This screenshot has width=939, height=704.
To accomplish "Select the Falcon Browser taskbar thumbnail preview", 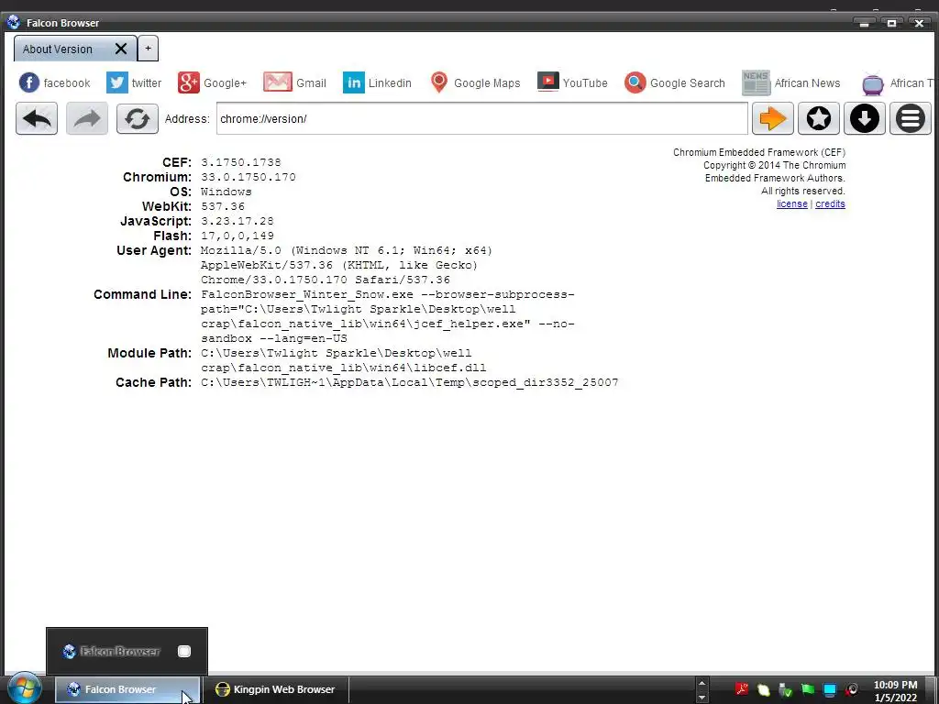I will tap(127, 652).
